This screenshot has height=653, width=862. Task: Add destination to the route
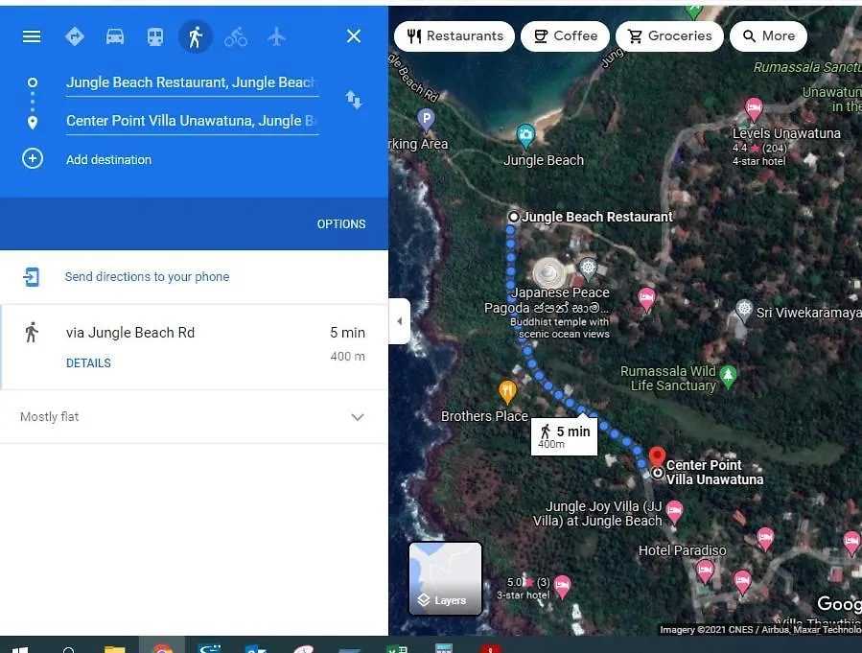[x=109, y=159]
